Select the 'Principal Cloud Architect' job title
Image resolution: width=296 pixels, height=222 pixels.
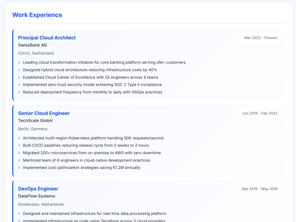tap(47, 38)
